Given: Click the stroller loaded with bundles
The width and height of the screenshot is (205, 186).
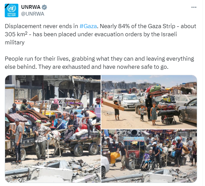Looking at the screenshot, I should 168,111.
